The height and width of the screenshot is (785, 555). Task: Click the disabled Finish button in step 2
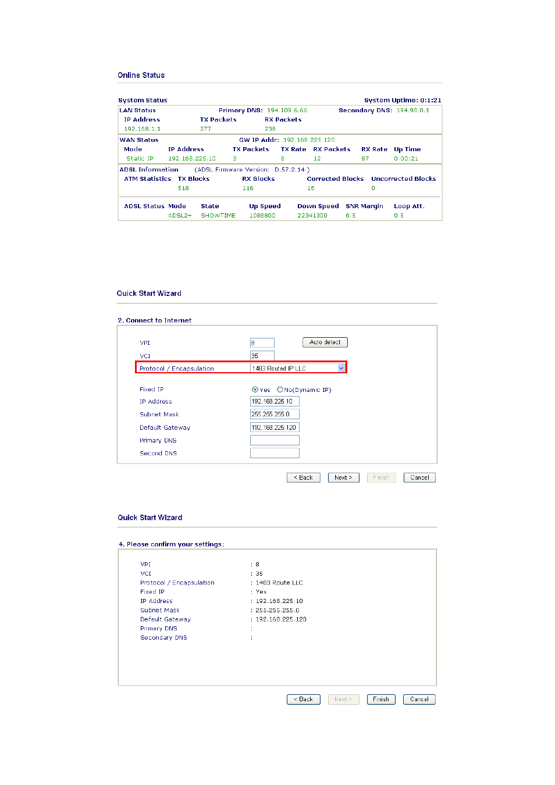point(381,477)
